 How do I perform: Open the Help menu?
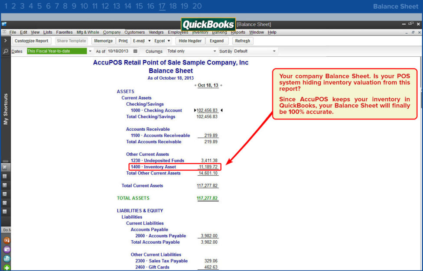272,32
